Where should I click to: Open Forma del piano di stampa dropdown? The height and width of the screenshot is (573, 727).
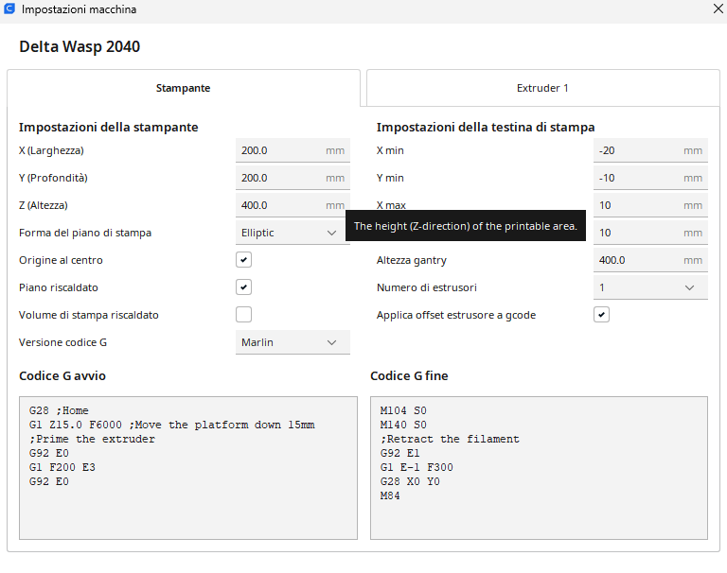pyautogui.click(x=293, y=233)
